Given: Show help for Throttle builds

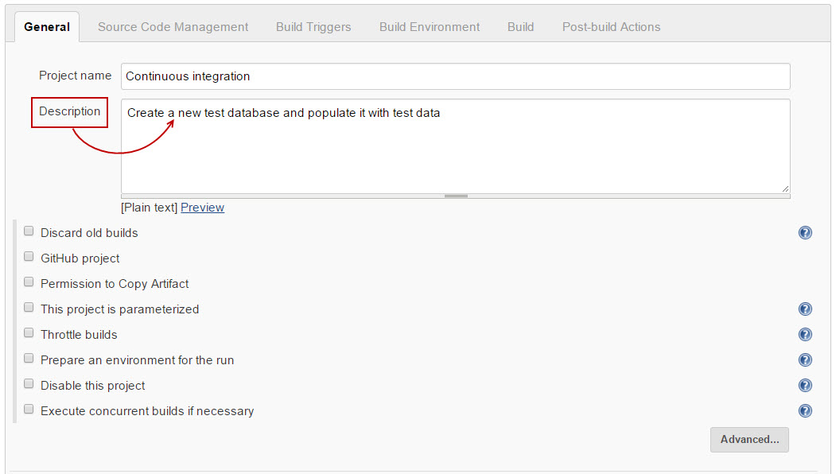Looking at the screenshot, I should (x=805, y=335).
